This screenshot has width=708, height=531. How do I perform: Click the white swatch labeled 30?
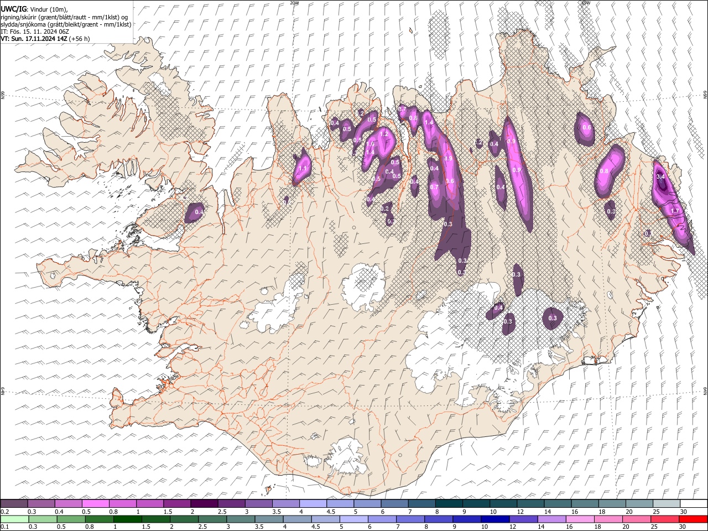pos(693,503)
